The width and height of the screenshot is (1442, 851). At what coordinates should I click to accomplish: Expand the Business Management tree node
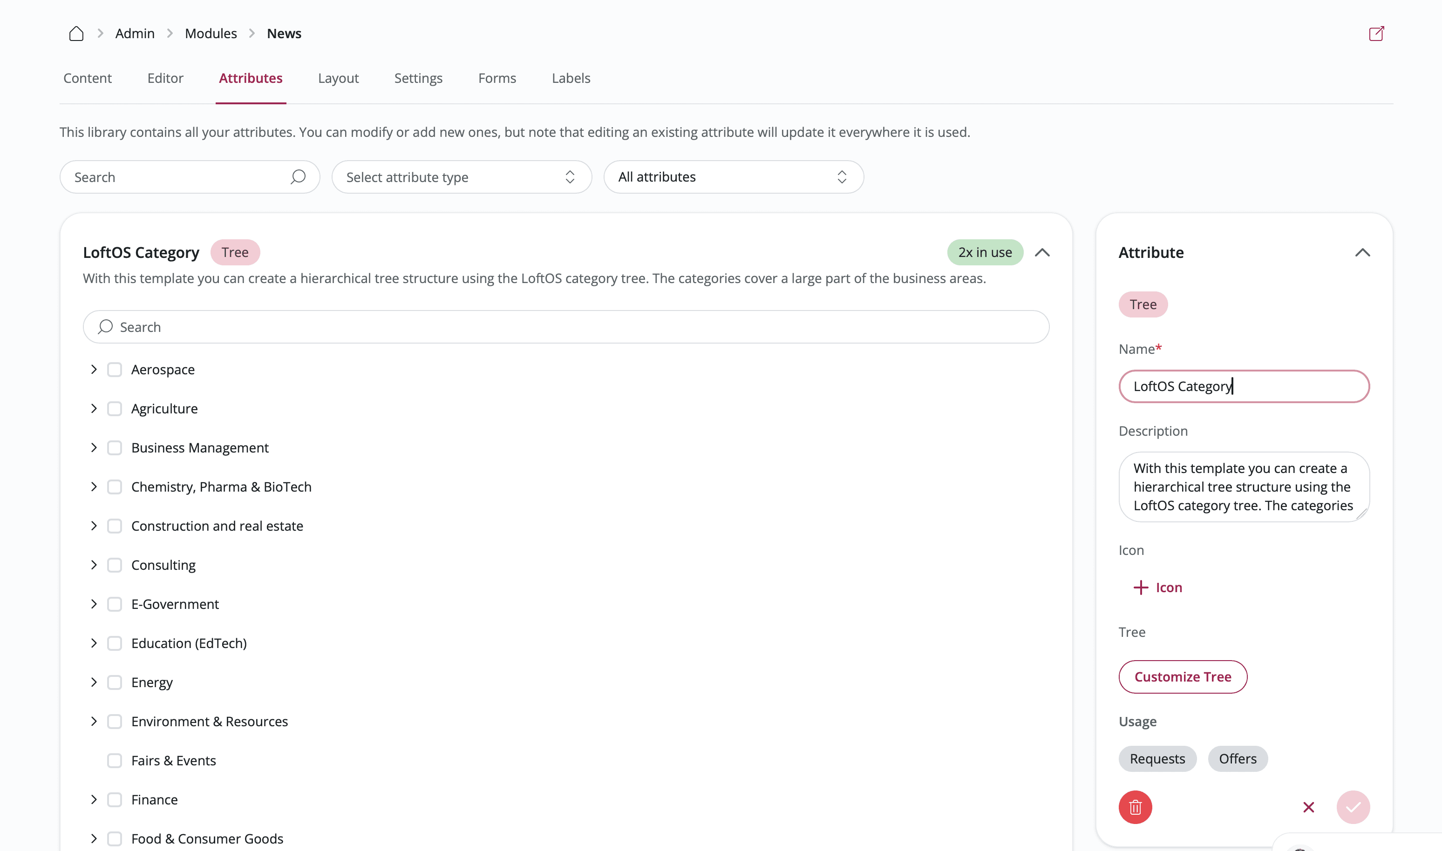click(x=94, y=447)
